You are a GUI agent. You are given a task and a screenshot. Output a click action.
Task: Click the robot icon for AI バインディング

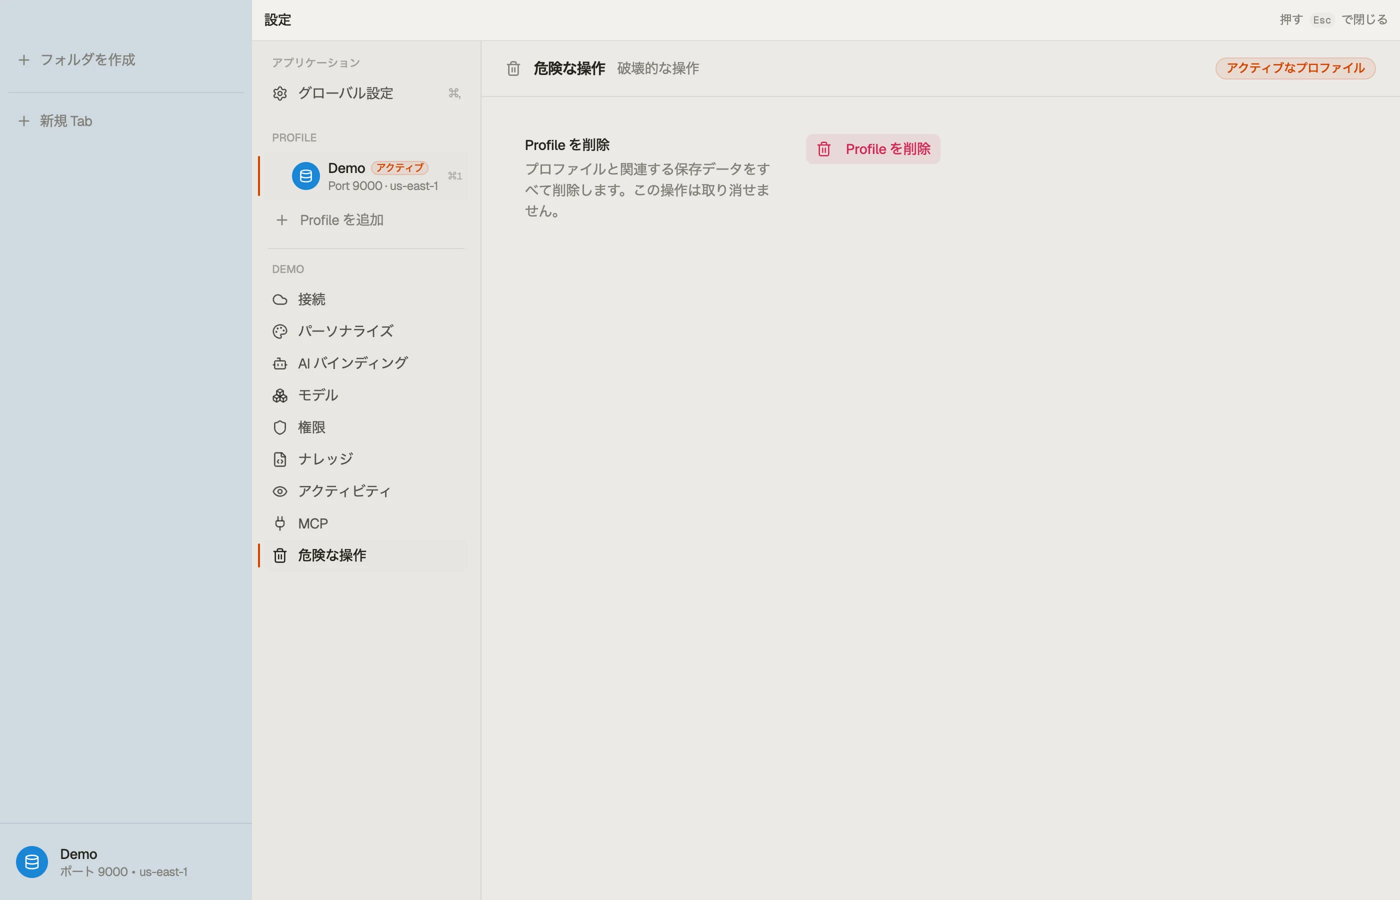[280, 363]
